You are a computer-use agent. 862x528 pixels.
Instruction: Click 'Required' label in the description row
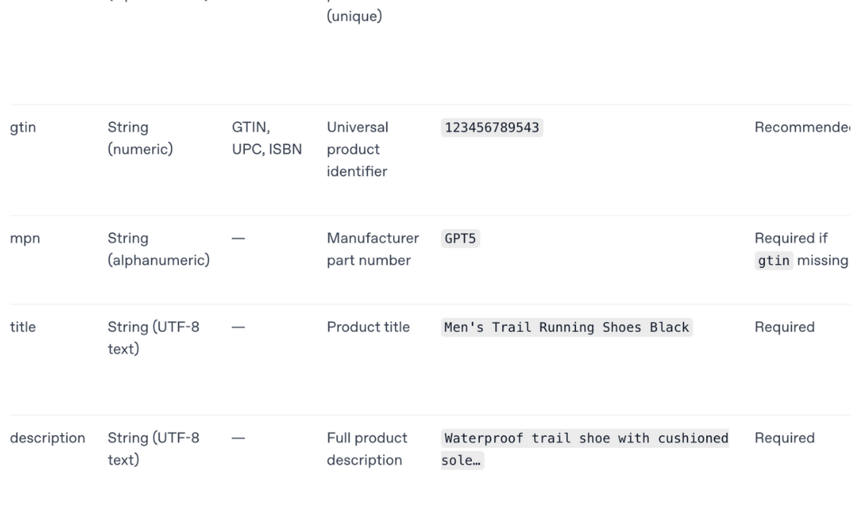[x=784, y=437]
